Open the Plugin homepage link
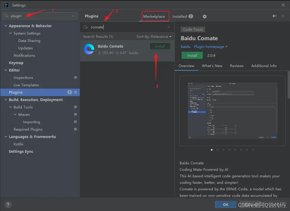This screenshot has width=290, height=211. 211,47
